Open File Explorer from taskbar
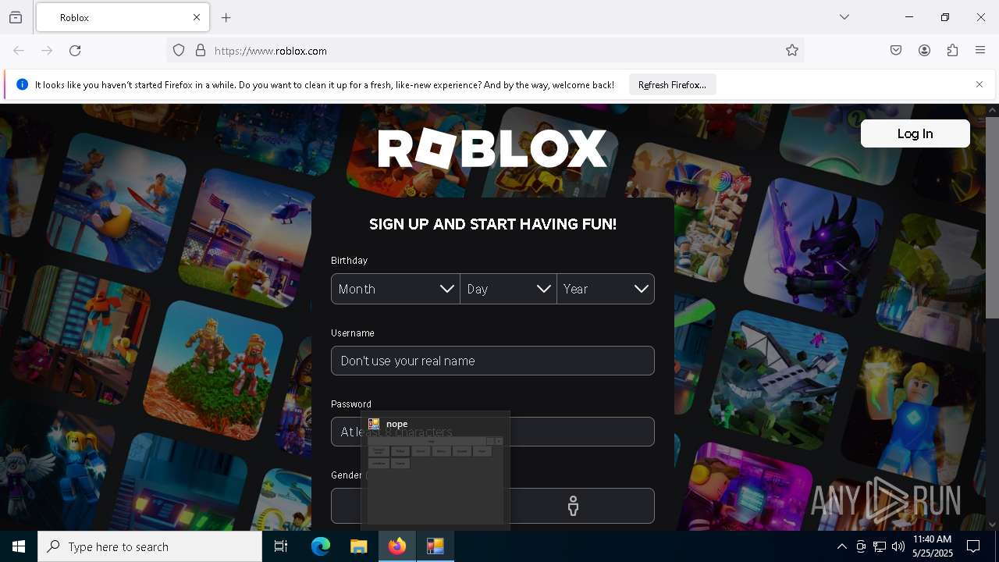 point(358,546)
